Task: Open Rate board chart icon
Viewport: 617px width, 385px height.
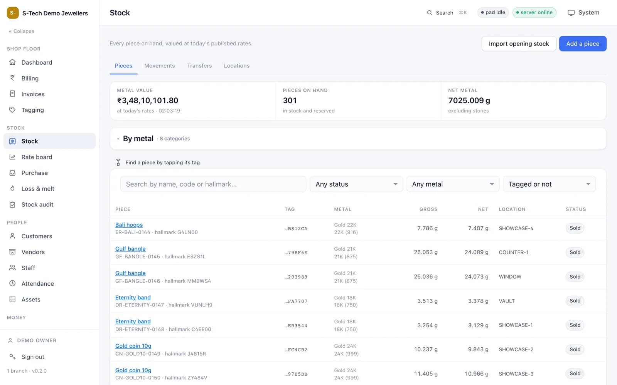Action: pos(12,157)
